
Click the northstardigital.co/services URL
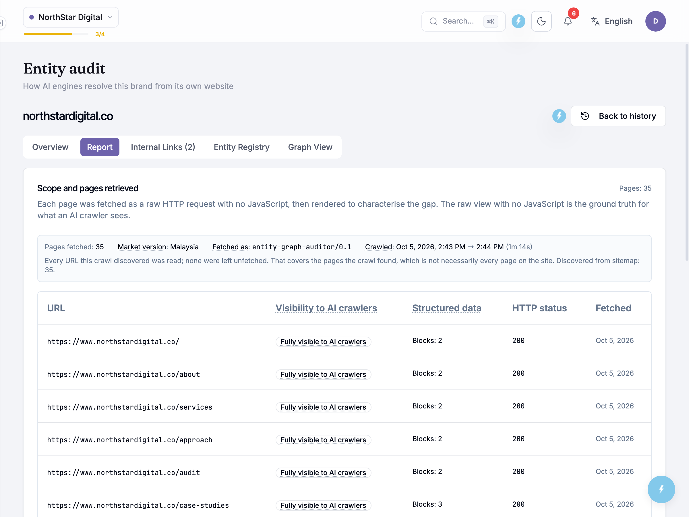[x=129, y=407]
